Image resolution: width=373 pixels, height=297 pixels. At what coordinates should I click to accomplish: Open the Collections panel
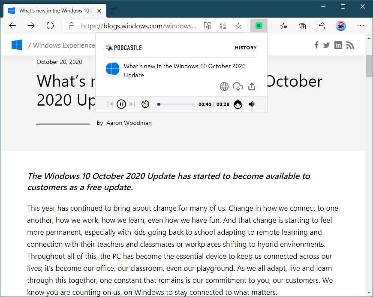[x=302, y=26]
